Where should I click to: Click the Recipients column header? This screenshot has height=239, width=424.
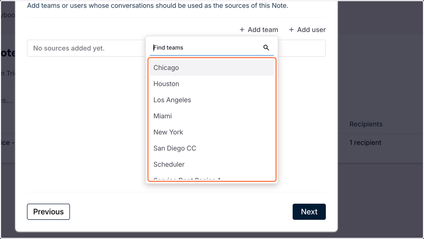pos(366,124)
